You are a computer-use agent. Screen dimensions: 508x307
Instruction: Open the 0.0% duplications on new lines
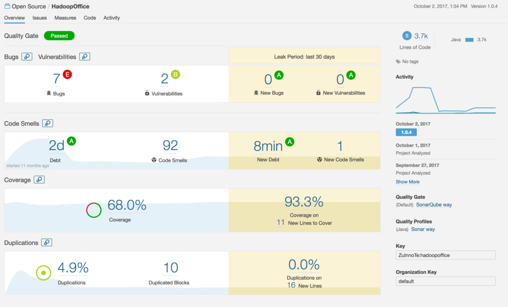click(x=304, y=264)
